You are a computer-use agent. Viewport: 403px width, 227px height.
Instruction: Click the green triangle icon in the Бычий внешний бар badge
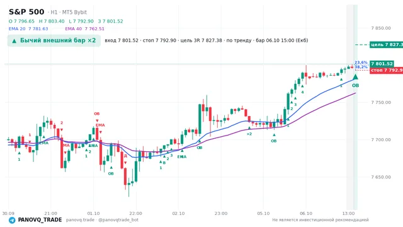tap(14, 40)
